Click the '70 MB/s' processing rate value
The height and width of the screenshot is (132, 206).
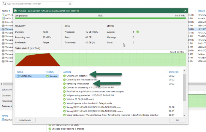(47, 37)
